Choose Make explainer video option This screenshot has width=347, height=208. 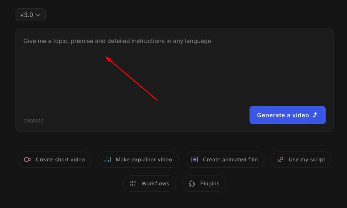(x=138, y=159)
